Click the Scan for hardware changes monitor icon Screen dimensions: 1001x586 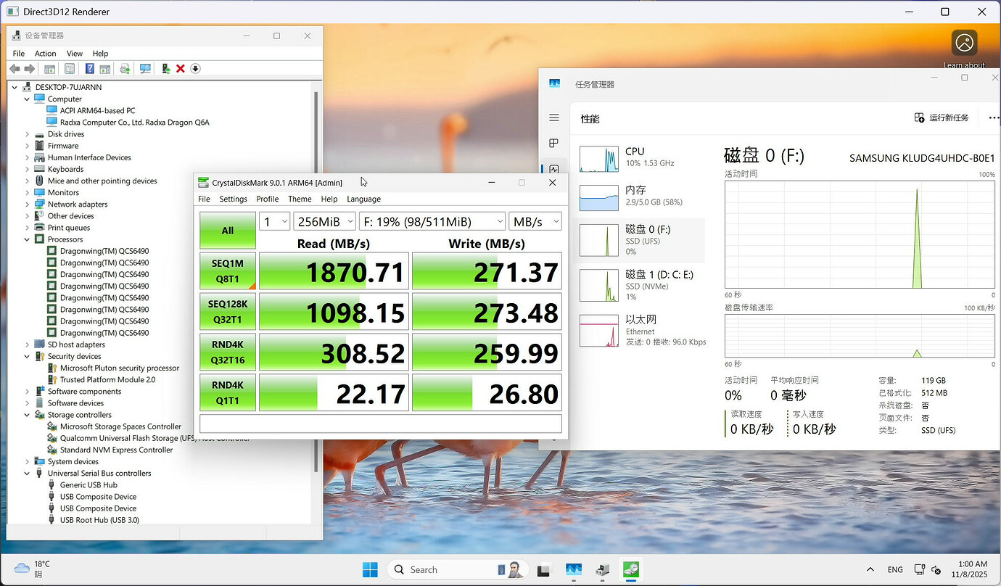click(x=146, y=69)
